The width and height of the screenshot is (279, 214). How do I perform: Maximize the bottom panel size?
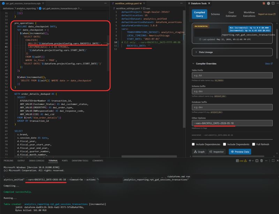[273, 161]
